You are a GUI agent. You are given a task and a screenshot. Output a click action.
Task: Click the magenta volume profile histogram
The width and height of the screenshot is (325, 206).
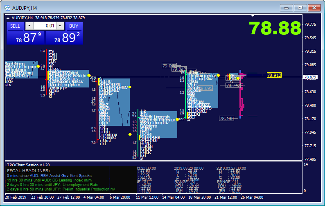click(241, 94)
